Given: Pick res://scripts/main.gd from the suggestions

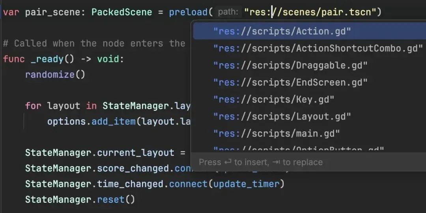Looking at the screenshot, I should pyautogui.click(x=276, y=133).
